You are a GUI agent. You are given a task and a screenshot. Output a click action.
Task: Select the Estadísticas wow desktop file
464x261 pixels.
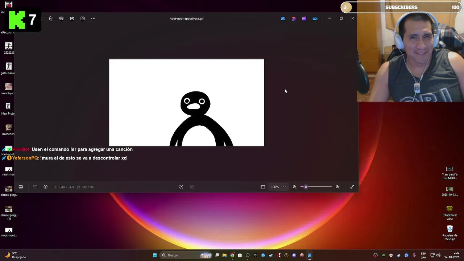point(450,213)
